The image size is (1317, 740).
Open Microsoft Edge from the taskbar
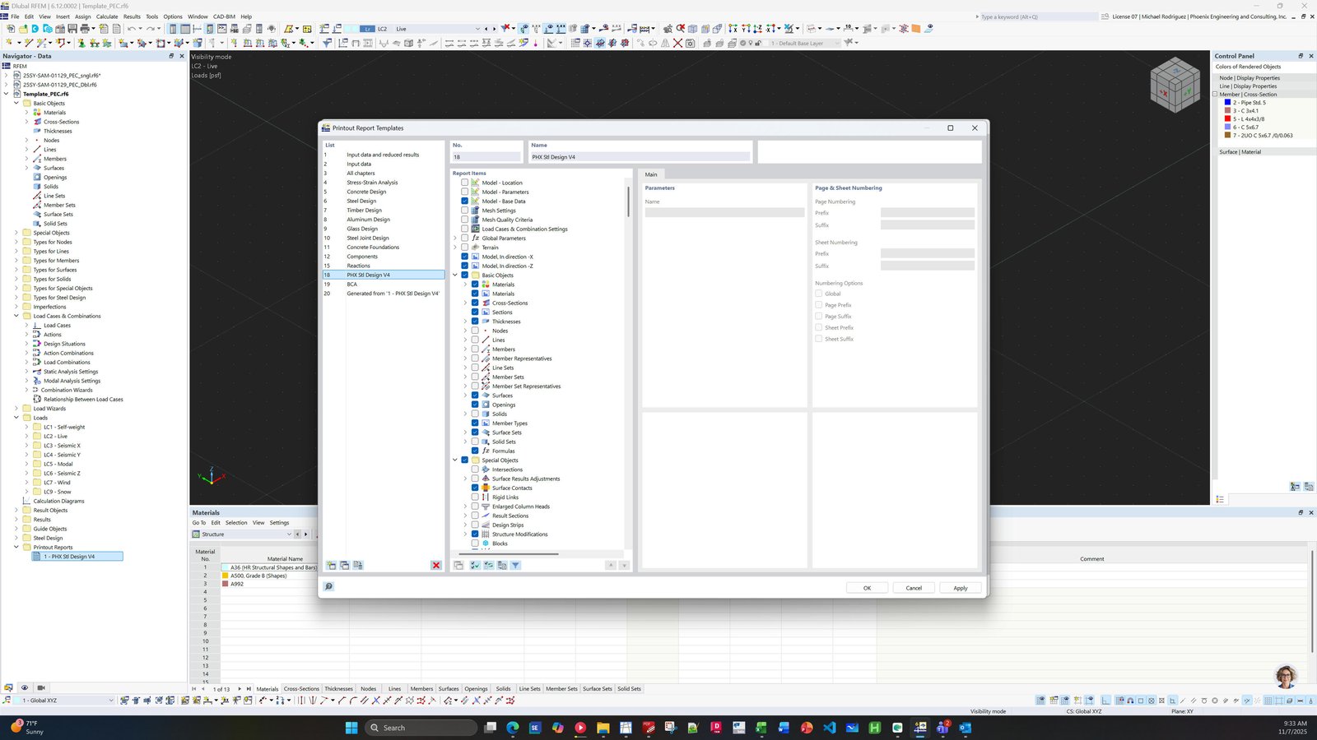pos(513,728)
